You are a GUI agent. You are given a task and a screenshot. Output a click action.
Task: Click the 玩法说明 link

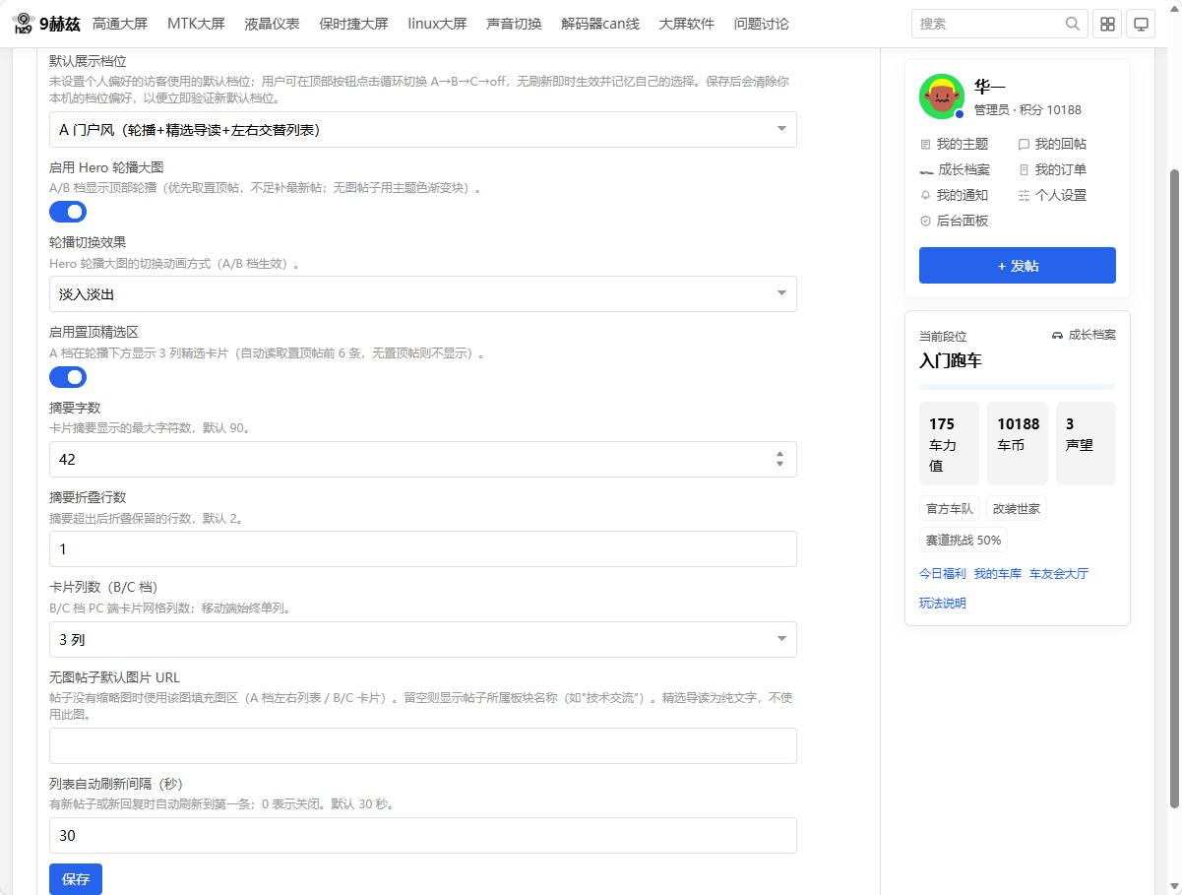click(x=943, y=603)
